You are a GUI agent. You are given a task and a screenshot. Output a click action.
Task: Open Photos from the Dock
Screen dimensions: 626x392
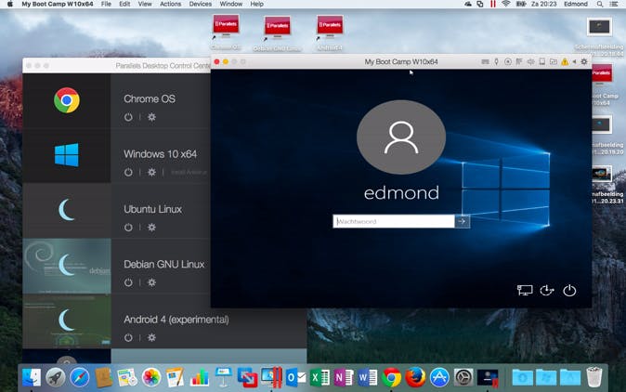pos(151,377)
